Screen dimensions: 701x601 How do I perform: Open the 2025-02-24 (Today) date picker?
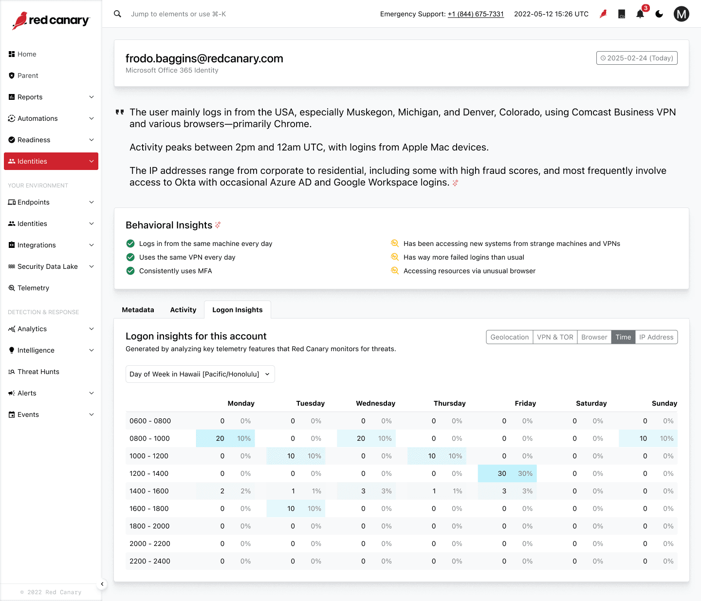(x=637, y=58)
